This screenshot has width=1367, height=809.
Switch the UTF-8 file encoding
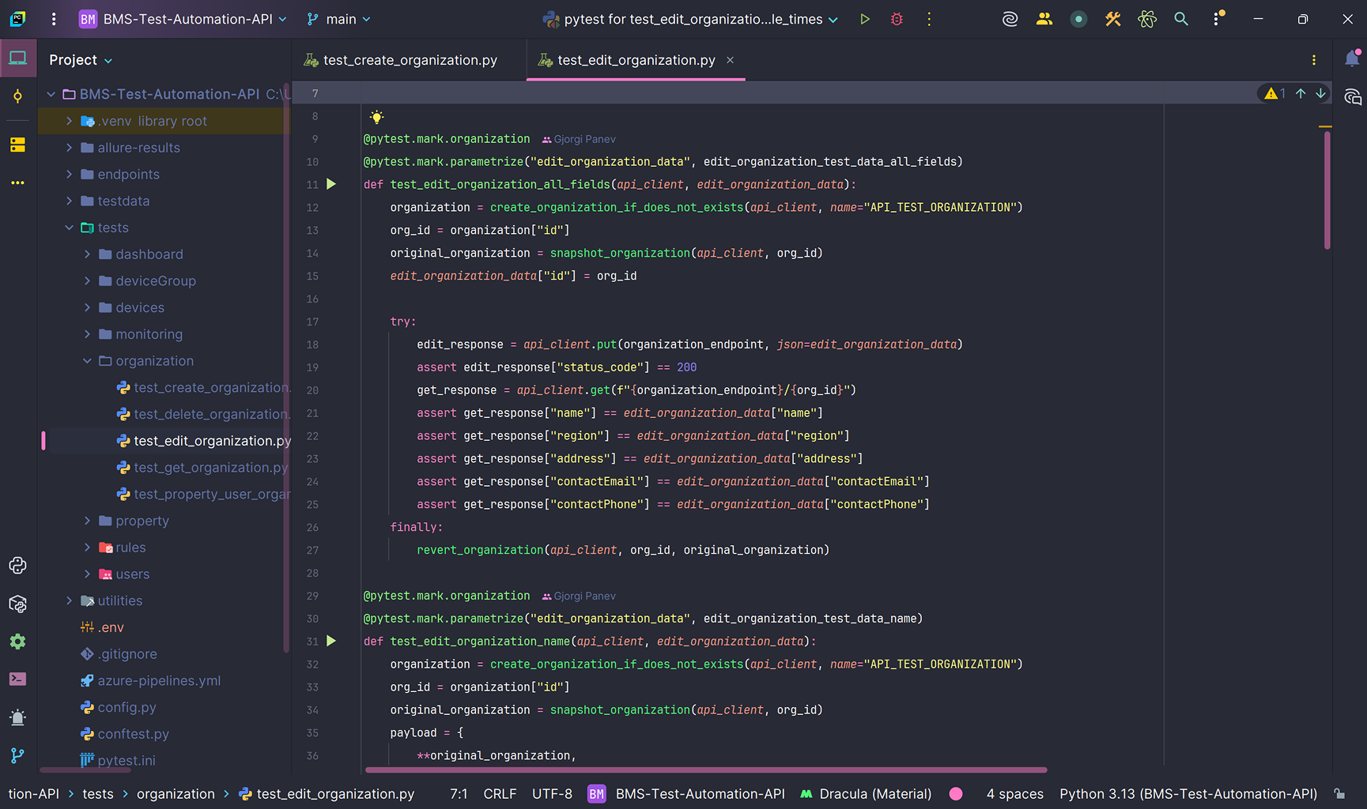click(552, 793)
